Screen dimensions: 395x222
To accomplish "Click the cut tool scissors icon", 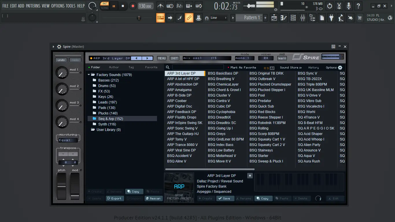I will 339,6.
